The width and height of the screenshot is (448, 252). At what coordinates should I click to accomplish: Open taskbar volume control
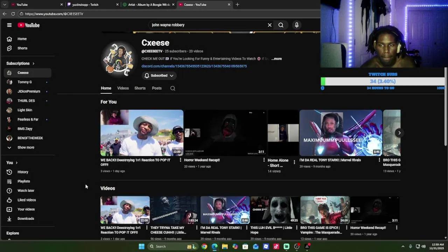click(423, 246)
